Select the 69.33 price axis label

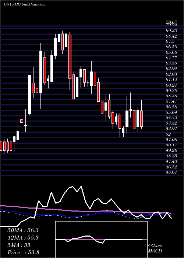[x=171, y=31]
